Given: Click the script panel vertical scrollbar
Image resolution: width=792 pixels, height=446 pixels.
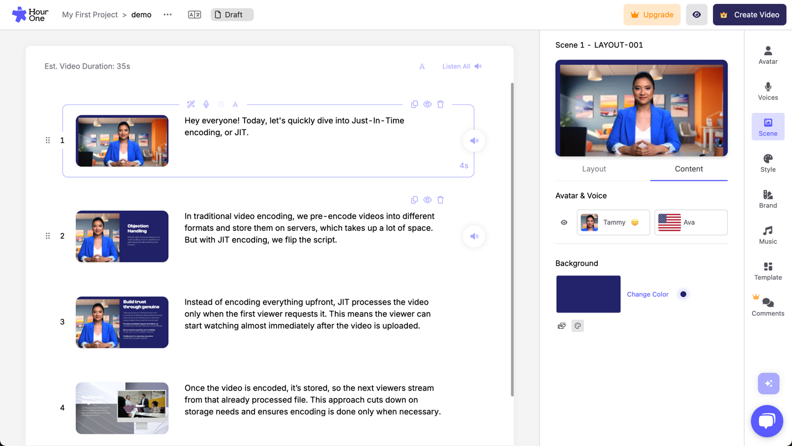Looking at the screenshot, I should pyautogui.click(x=512, y=239).
